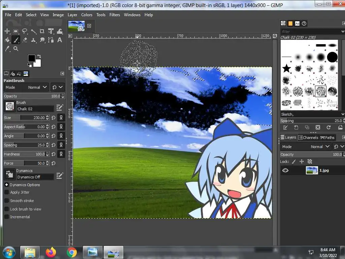
Task: Open the Colors menu
Action: coord(87,15)
